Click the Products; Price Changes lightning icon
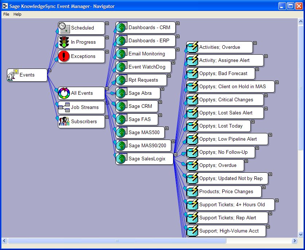 pyautogui.click(x=192, y=191)
